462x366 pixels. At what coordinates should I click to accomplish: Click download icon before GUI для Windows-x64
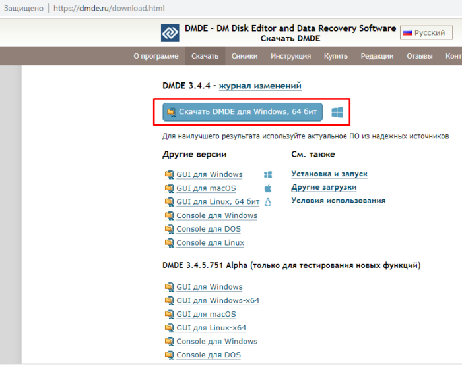pos(169,300)
